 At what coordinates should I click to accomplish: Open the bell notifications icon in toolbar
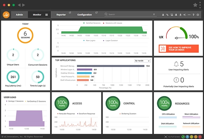[176, 15]
